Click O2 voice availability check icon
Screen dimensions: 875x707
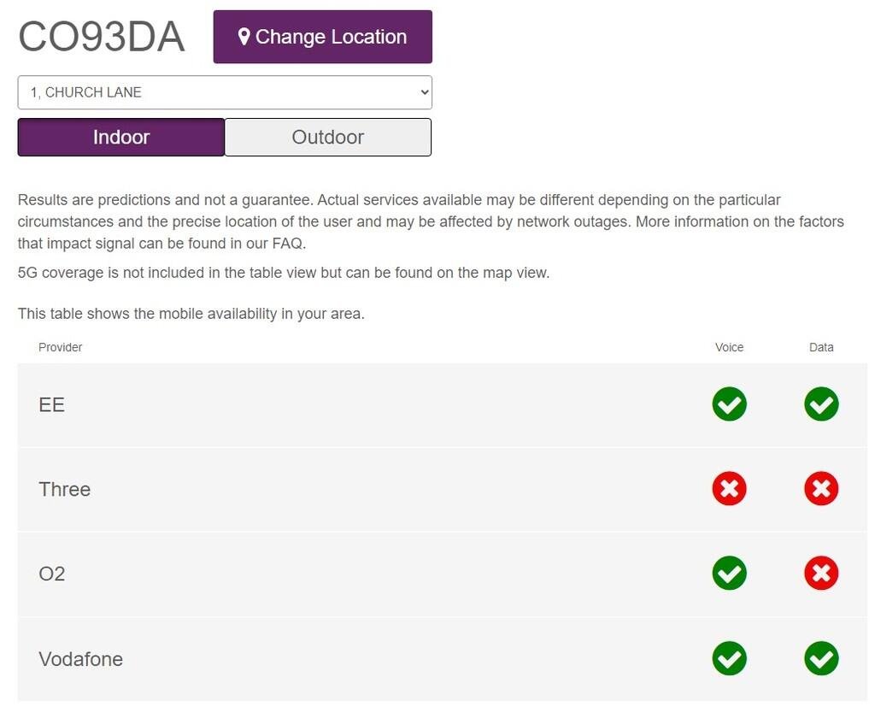click(729, 573)
